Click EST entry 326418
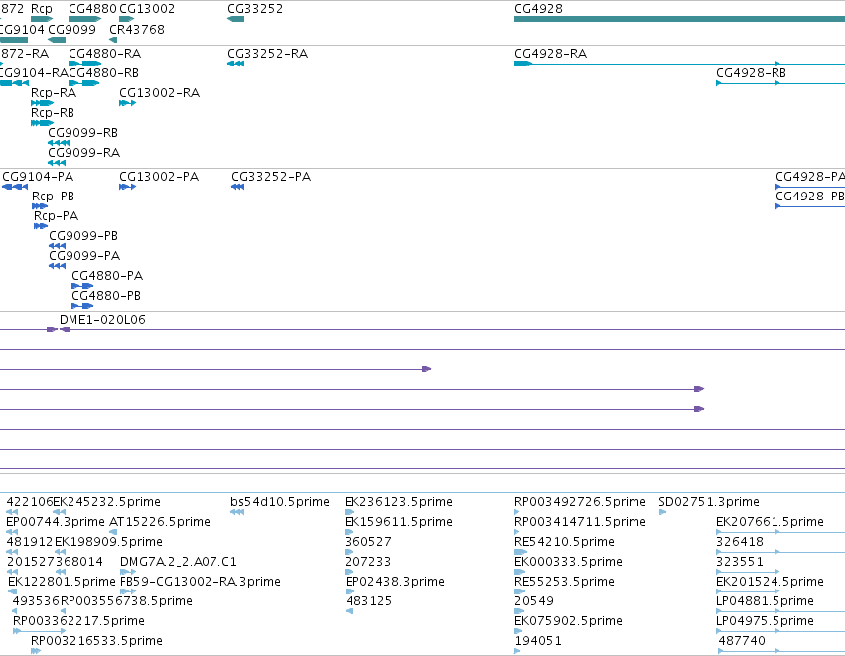The width and height of the screenshot is (845, 656). (x=740, y=542)
